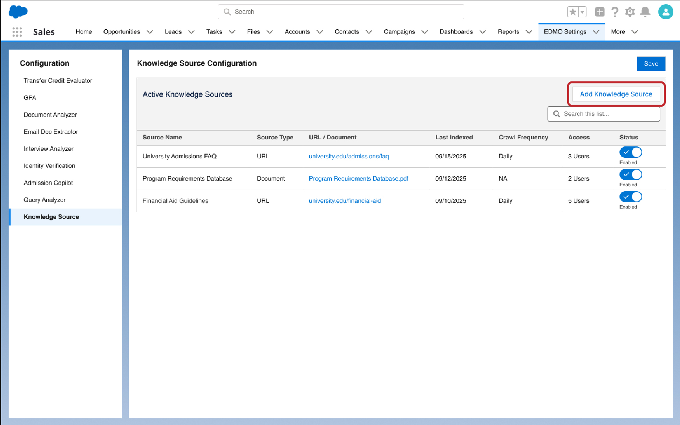
Task: Select Transfer Credit Evaluator in Configuration
Action: click(58, 81)
